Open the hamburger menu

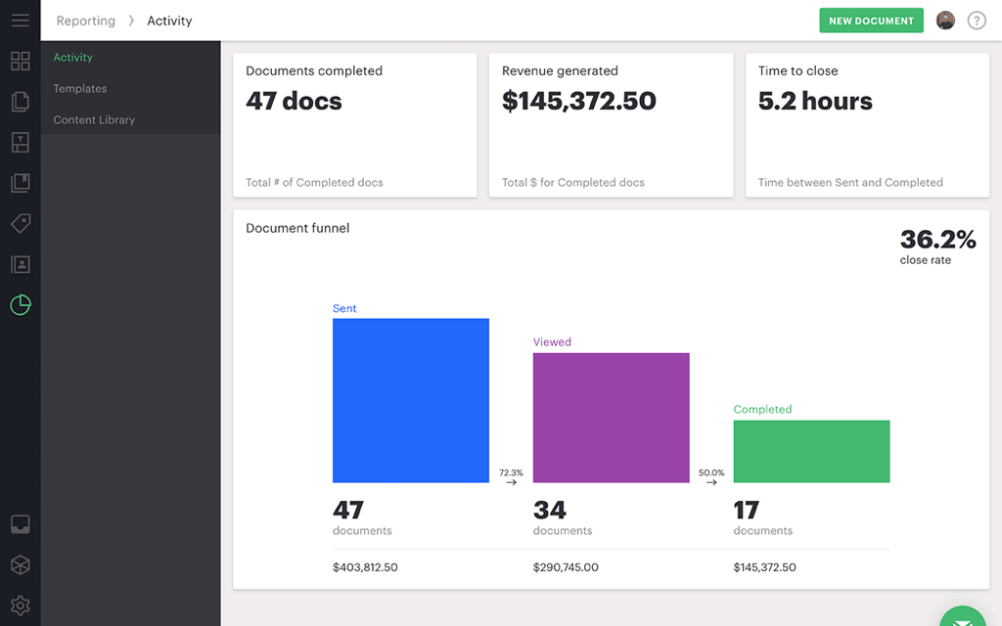20,21
